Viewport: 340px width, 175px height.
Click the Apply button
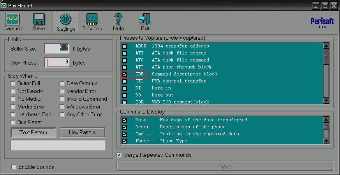click(x=225, y=166)
